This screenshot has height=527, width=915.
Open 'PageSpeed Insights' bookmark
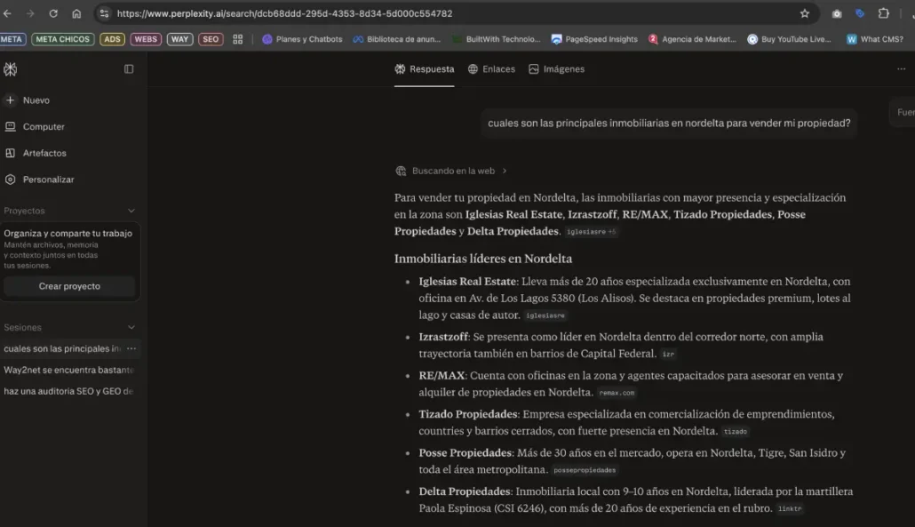(x=594, y=39)
